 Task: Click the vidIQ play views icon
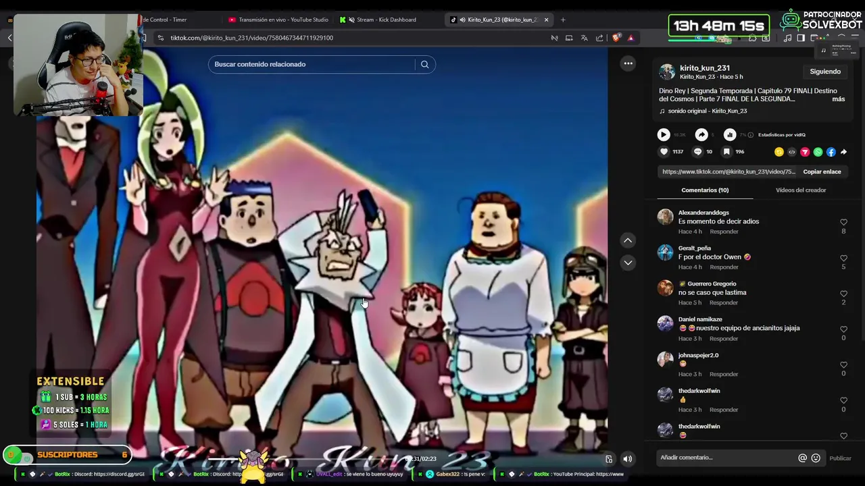point(664,135)
